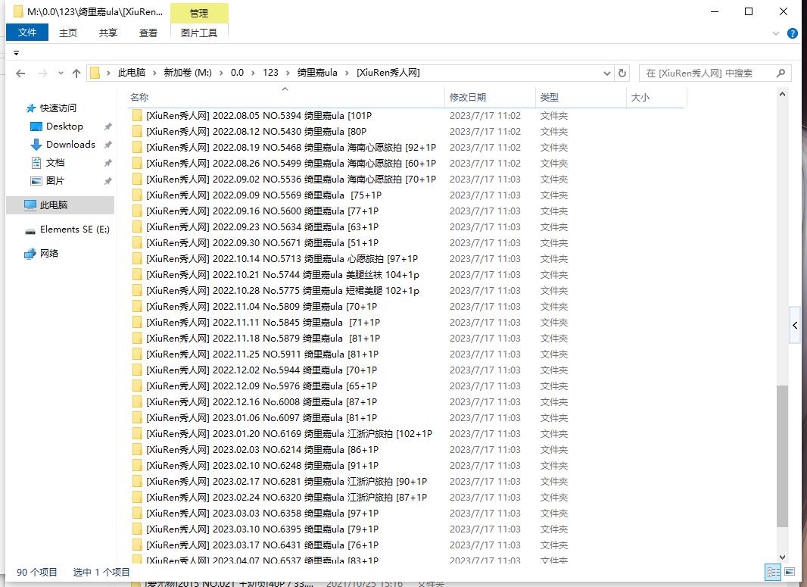This screenshot has height=587, width=807.
Task: Click the 文档 document icon in sidebar
Action: pos(36,163)
